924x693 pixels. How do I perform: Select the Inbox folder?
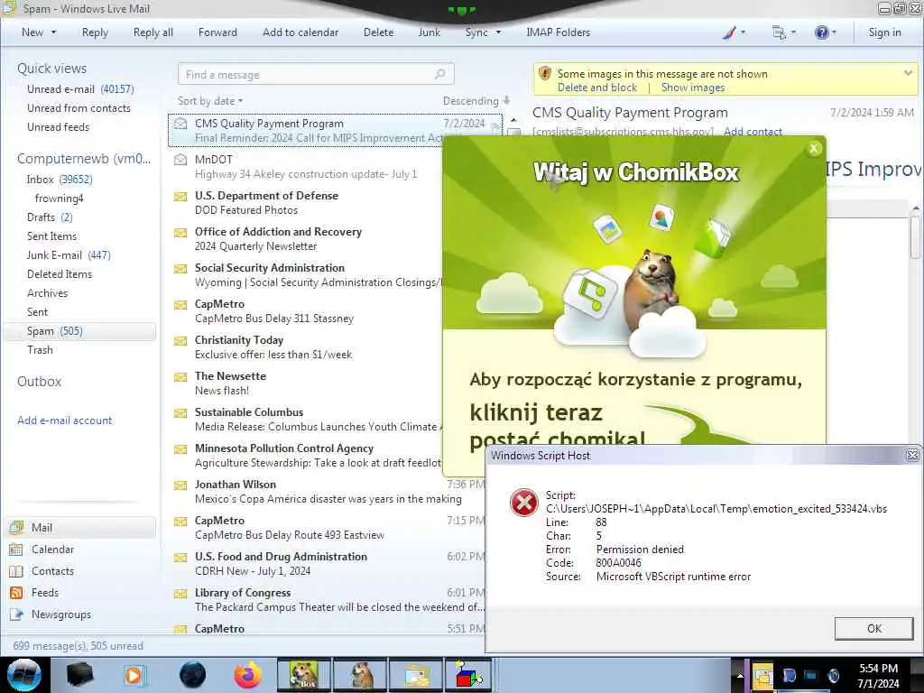59,180
